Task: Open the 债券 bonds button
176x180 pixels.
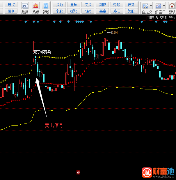Action: pos(131,5)
